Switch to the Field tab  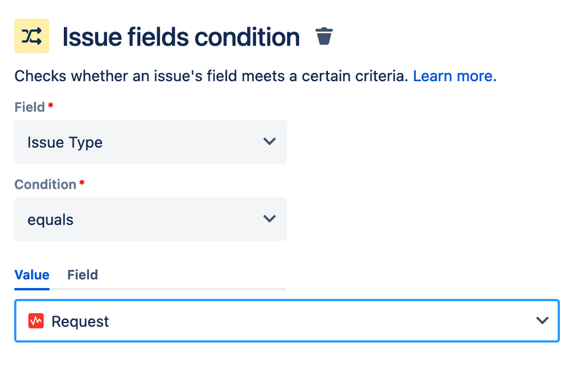point(83,275)
